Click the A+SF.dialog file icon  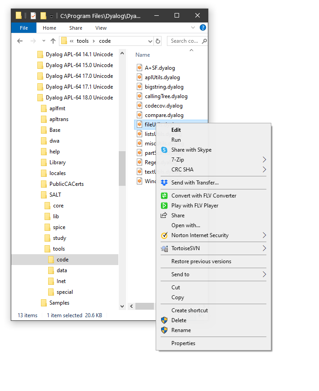coord(139,68)
